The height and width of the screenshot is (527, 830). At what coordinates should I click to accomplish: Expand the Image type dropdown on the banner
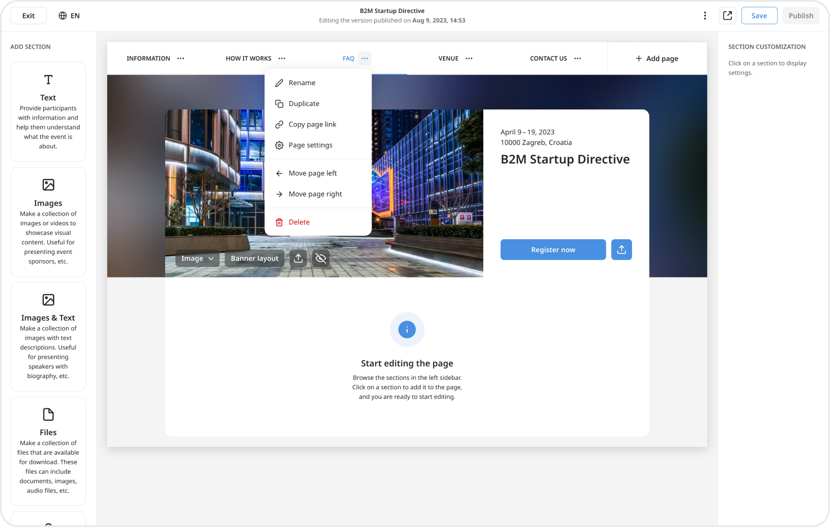pyautogui.click(x=197, y=258)
